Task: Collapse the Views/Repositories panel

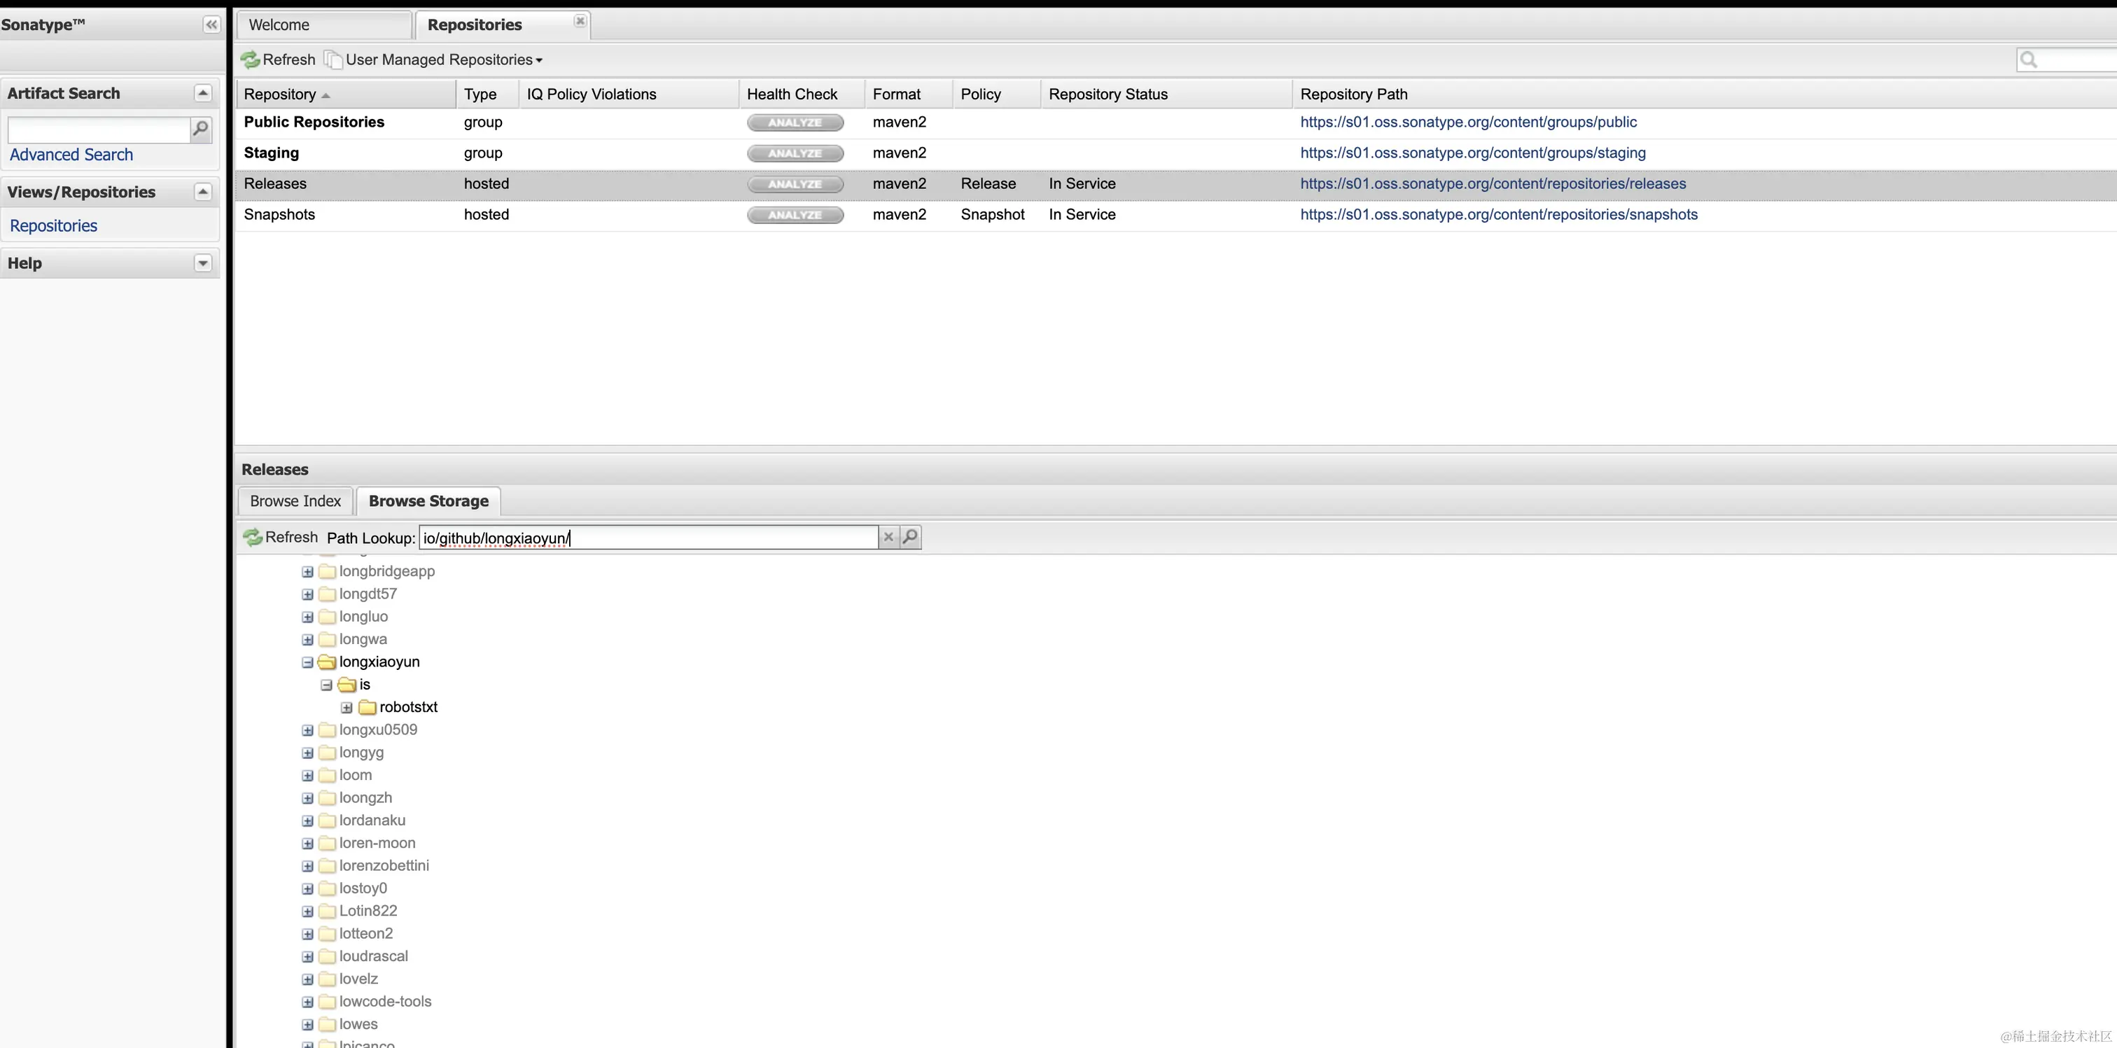Action: (203, 192)
